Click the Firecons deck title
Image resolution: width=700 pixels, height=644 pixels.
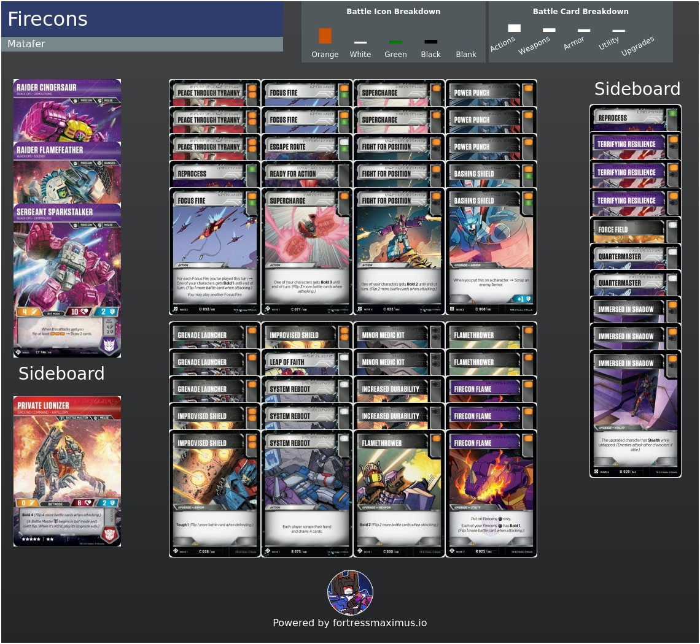pos(47,19)
